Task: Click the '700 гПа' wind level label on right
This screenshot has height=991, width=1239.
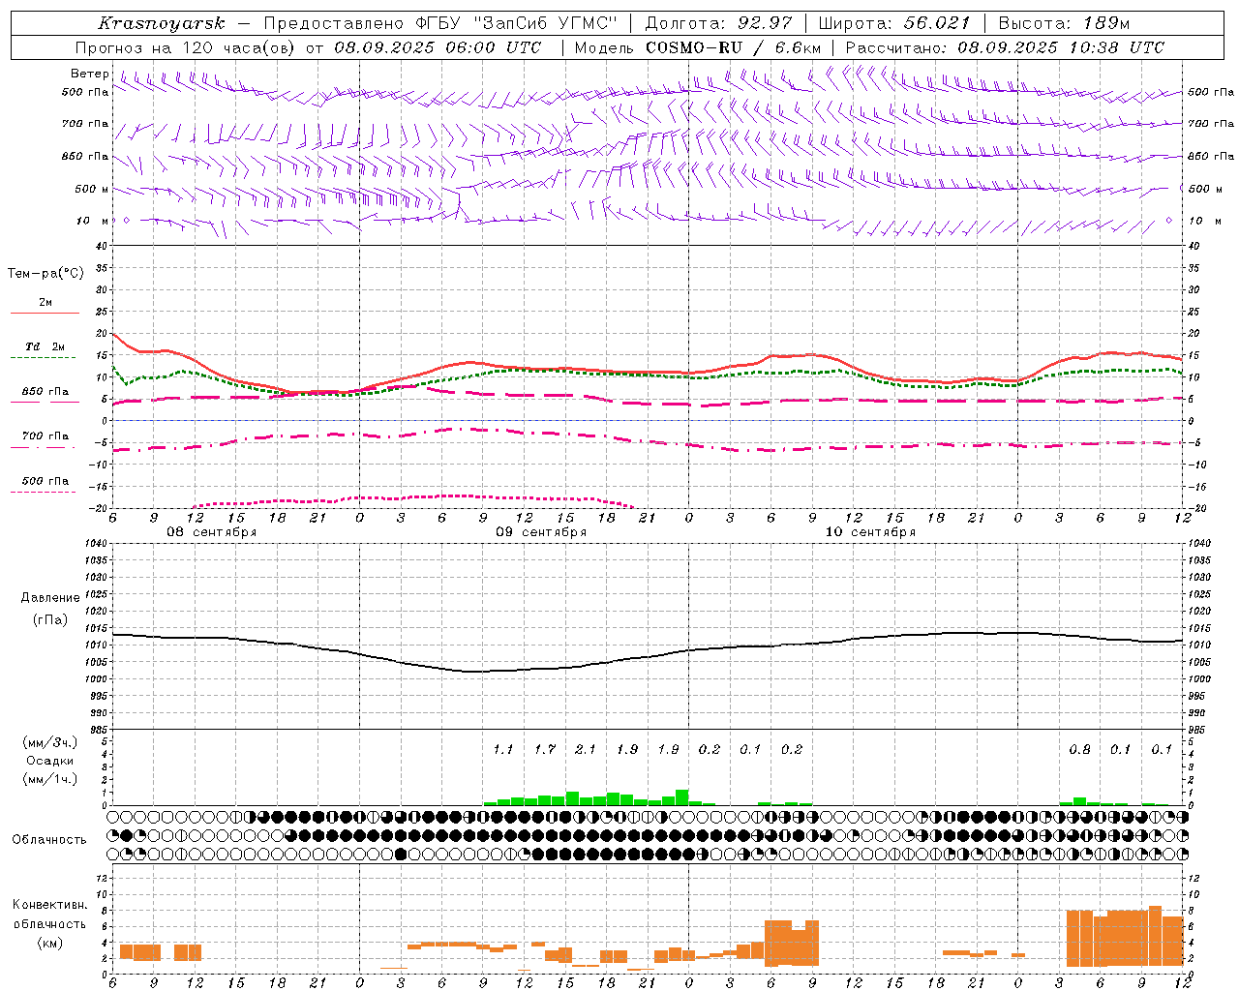Action: [1211, 124]
